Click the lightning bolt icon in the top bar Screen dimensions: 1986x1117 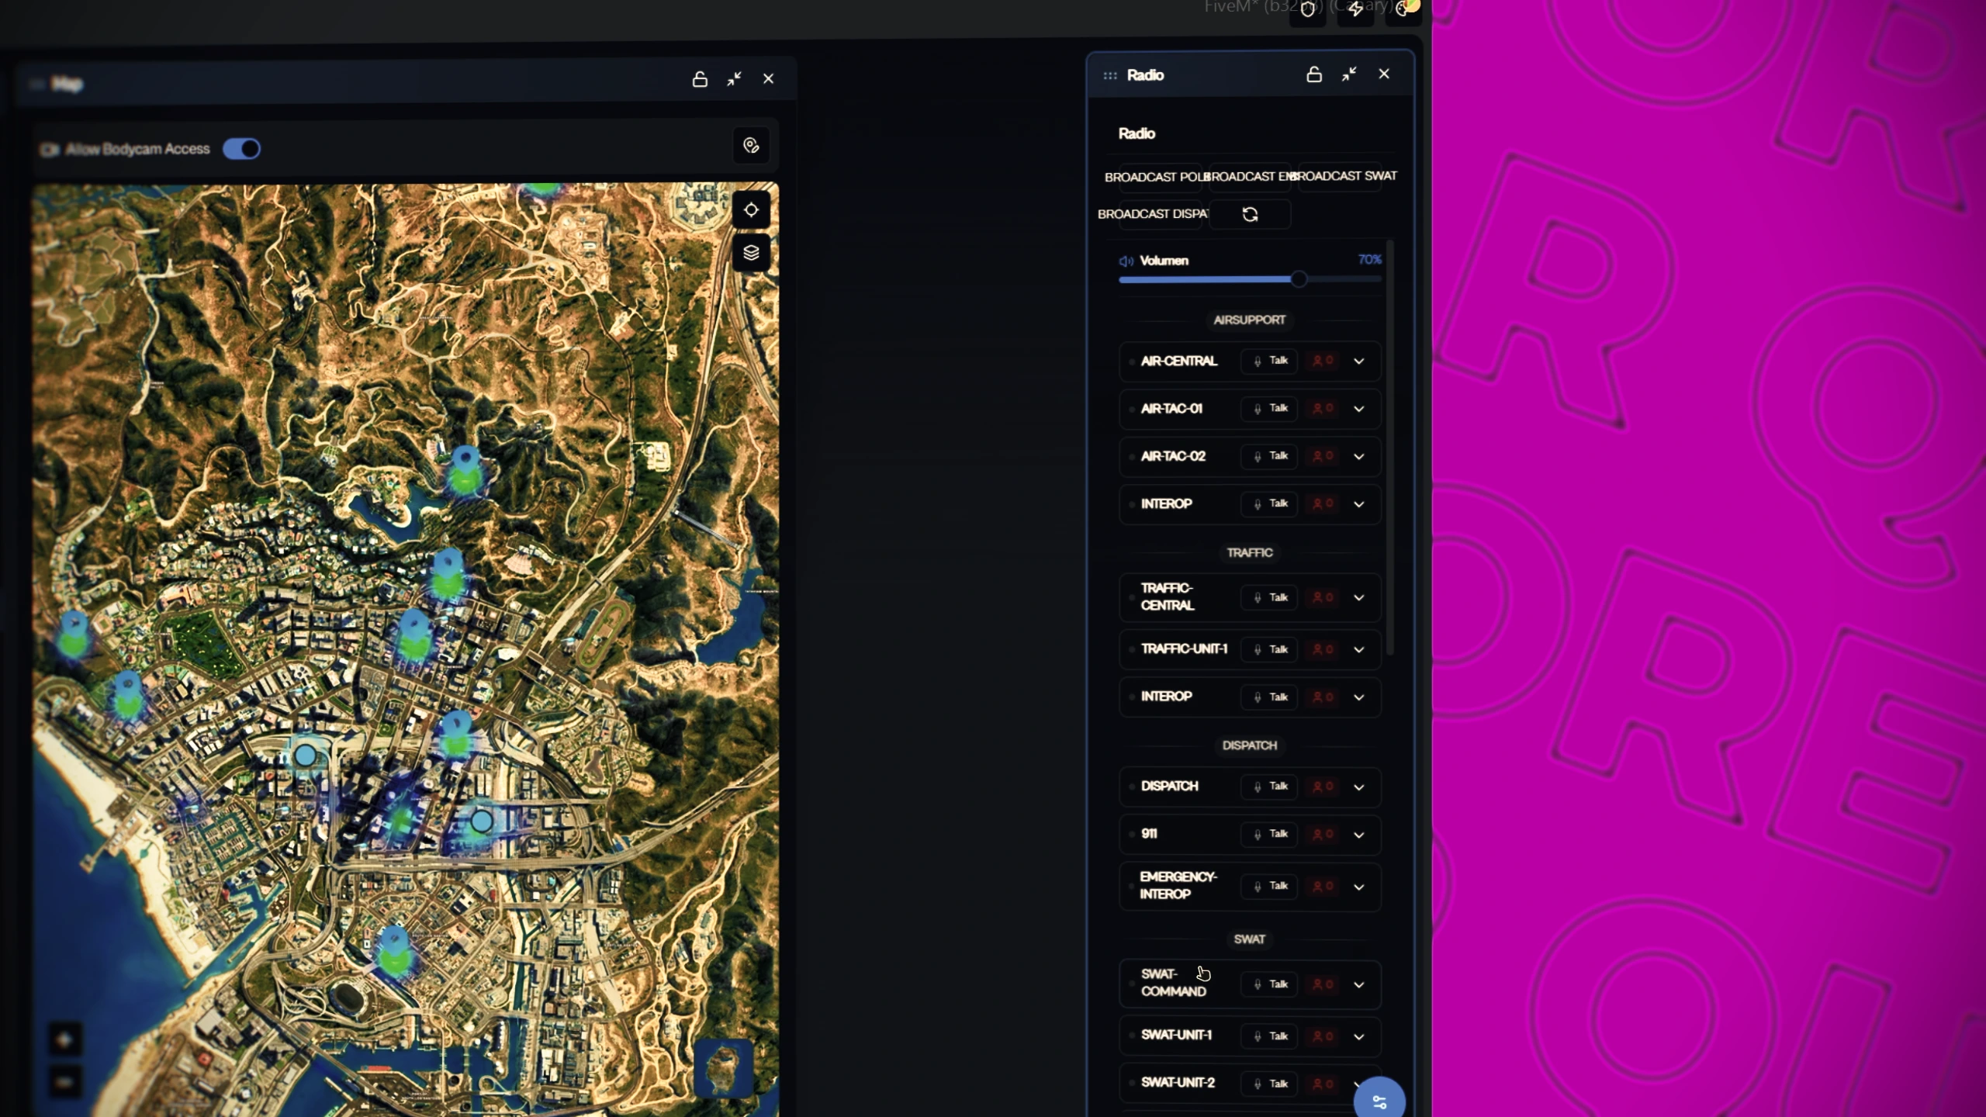click(1355, 10)
